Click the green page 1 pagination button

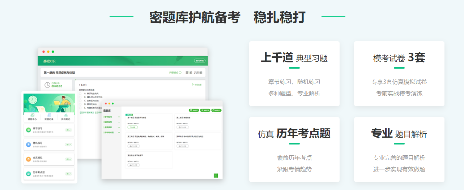pos(216,176)
